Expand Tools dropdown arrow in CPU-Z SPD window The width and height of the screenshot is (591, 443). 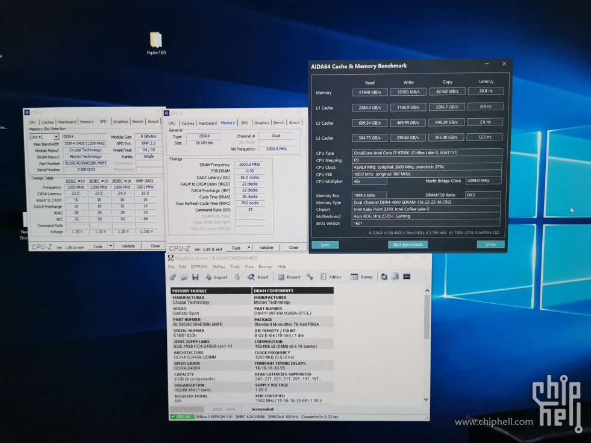tap(111, 246)
